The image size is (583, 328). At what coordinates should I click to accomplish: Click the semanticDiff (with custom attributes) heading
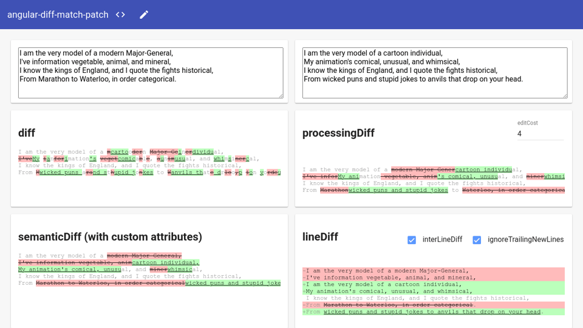110,237
